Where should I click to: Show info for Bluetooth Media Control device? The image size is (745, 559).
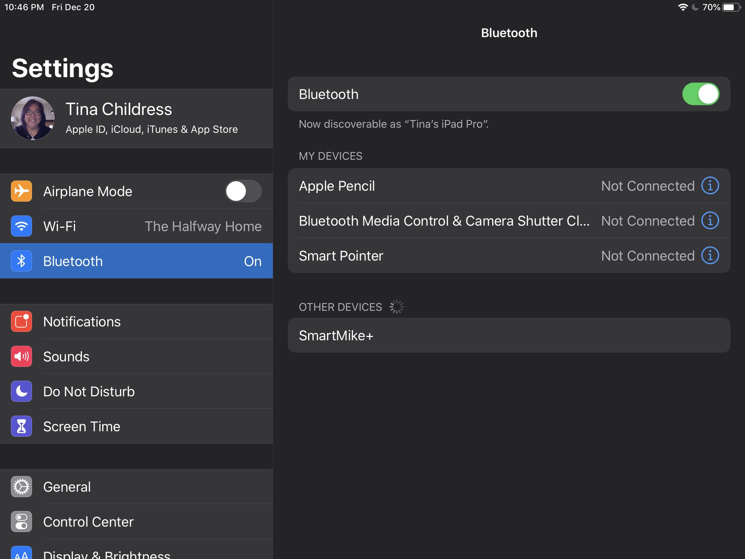[x=710, y=221]
